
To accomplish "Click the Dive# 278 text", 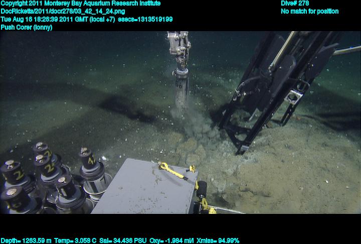I will tap(295, 4).
